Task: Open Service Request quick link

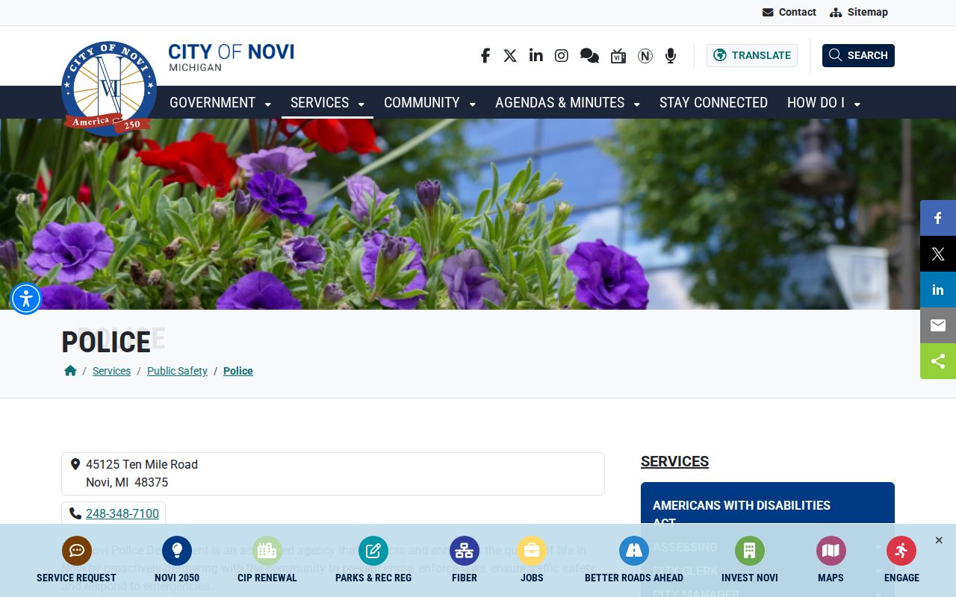Action: [x=76, y=560]
